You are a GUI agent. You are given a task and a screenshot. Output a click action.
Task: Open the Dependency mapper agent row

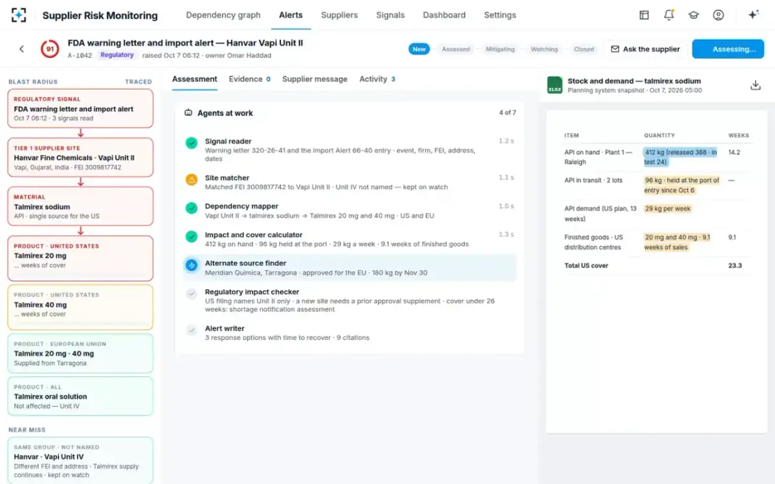[x=349, y=211]
